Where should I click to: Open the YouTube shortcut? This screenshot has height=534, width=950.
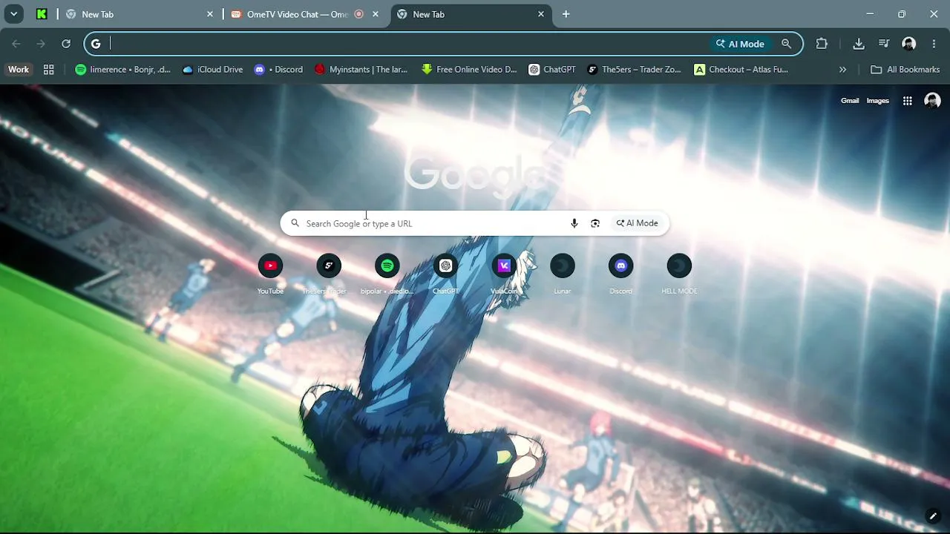pos(270,273)
